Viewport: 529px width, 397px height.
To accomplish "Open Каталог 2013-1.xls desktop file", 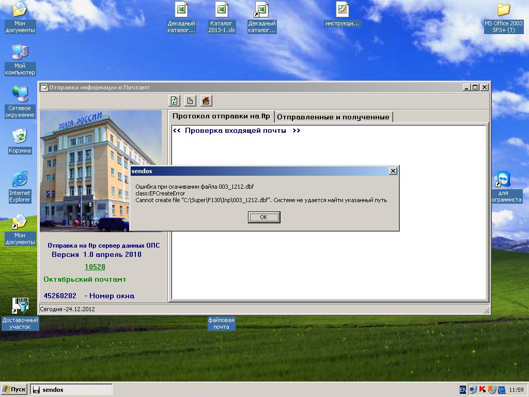I will click(221, 18).
